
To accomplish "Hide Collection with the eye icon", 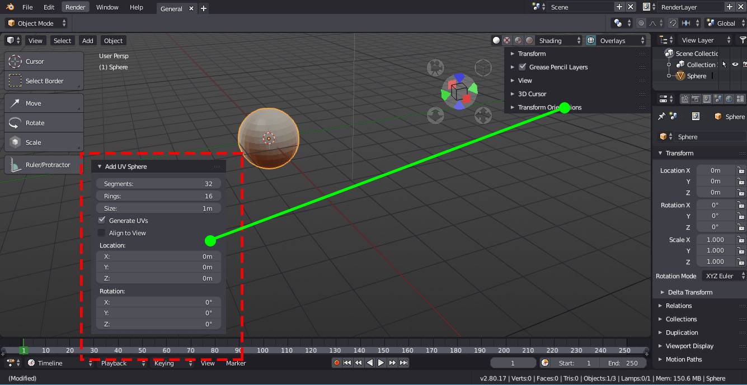I will coord(735,64).
